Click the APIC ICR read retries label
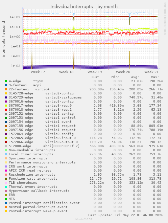Image resolution: width=168 pixels, height=223 pixels. tap(30, 171)
